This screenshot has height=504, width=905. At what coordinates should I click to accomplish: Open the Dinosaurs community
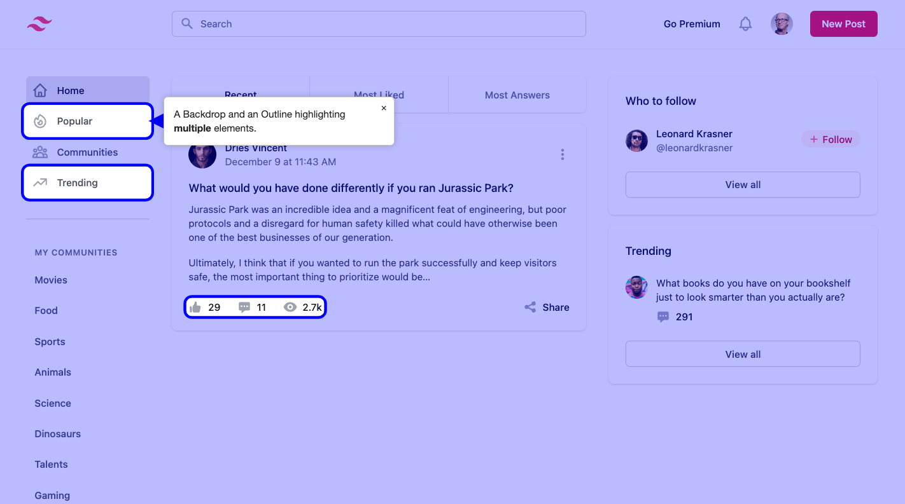tap(57, 433)
